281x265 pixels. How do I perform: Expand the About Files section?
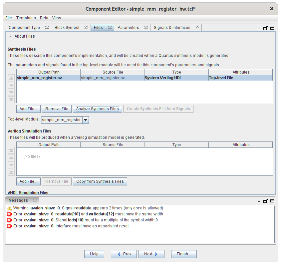coord(11,36)
